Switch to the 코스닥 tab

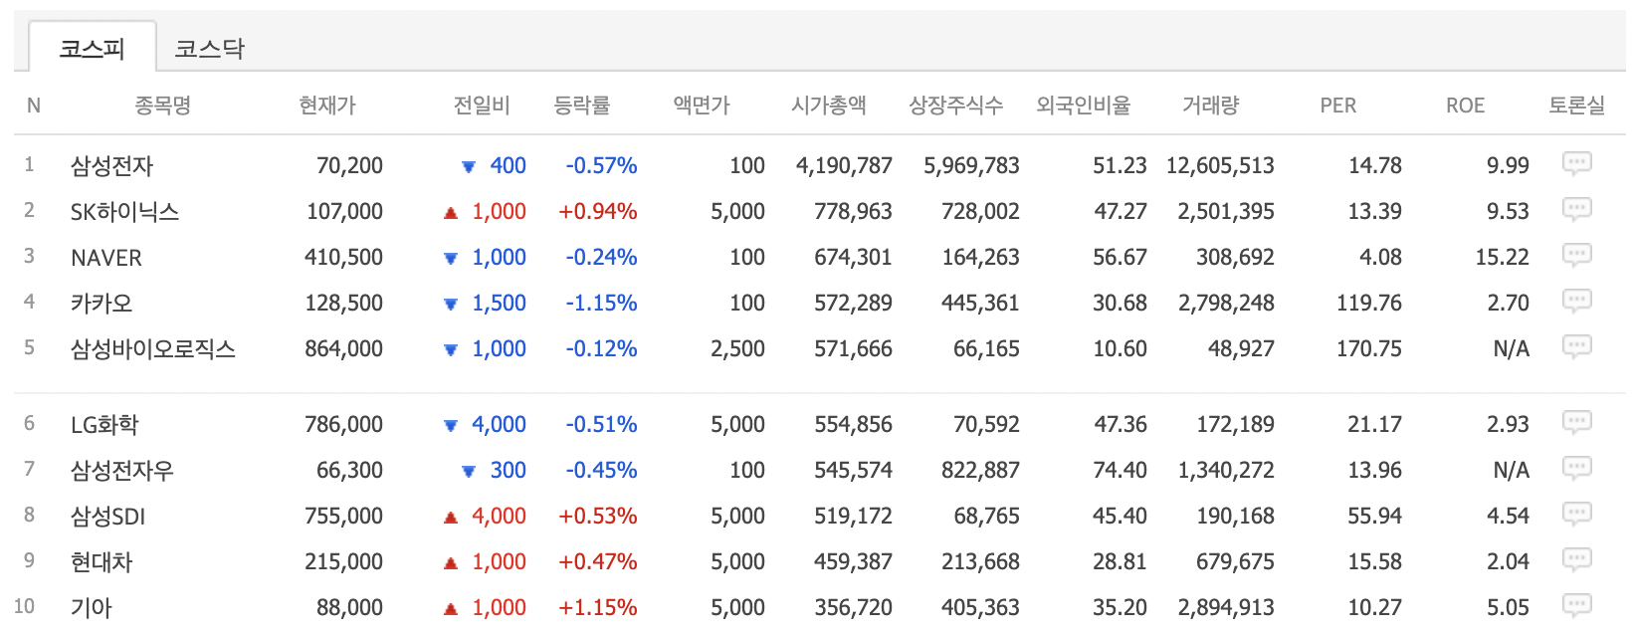[x=209, y=48]
